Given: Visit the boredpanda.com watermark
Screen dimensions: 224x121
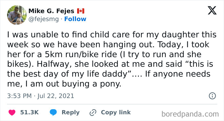Looking at the screenshot, I should tap(190, 114).
